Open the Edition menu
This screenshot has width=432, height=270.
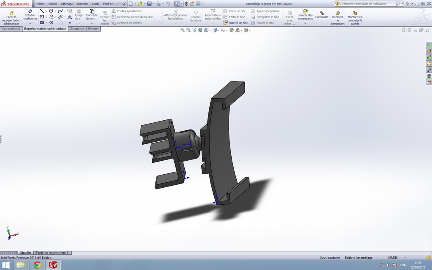[x=53, y=4]
